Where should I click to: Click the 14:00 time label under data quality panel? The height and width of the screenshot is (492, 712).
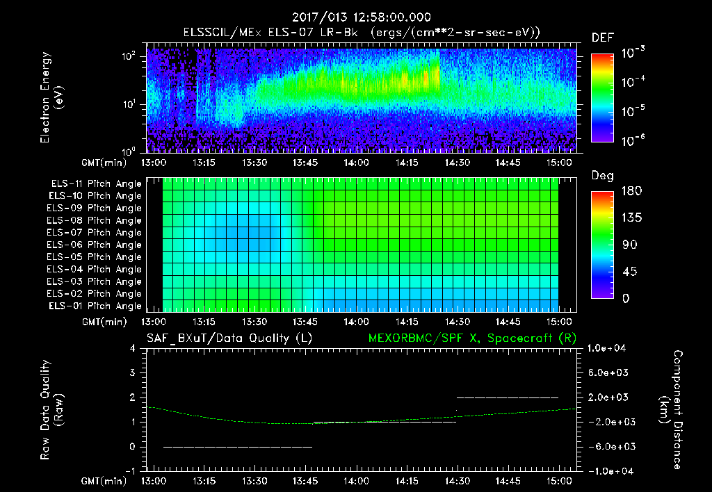356,481
